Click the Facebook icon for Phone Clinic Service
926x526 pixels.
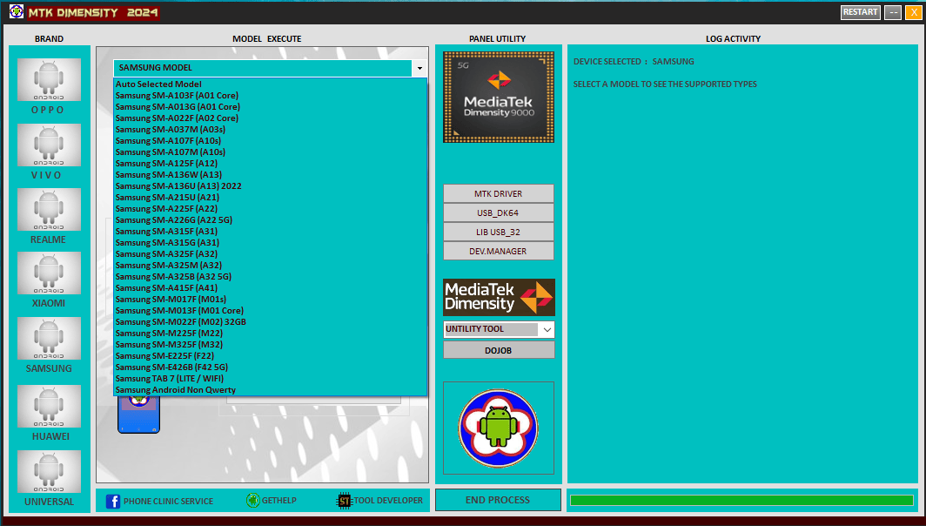click(113, 501)
